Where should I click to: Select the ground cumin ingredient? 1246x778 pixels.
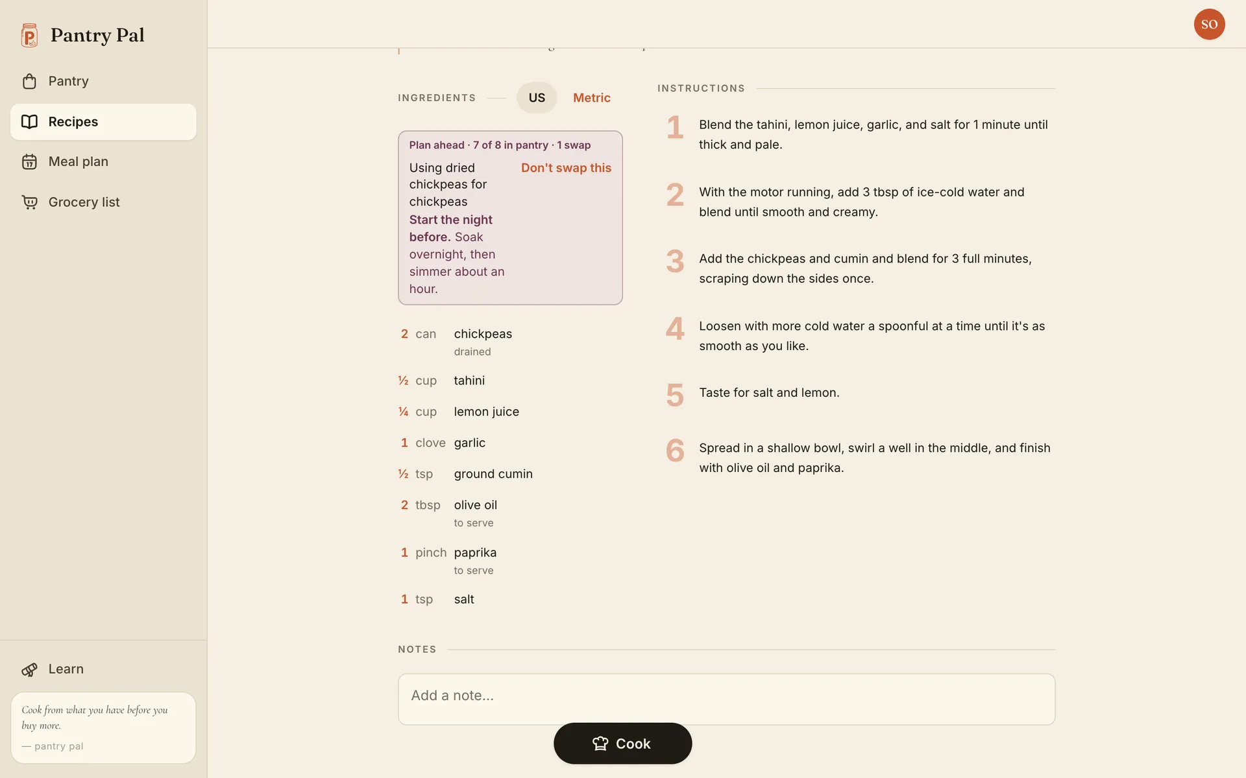[x=510, y=474]
